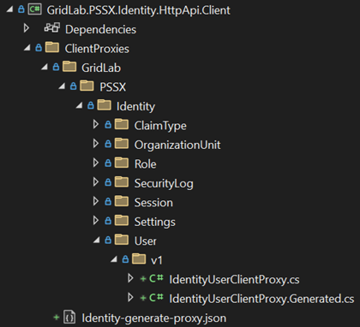Expand the Role folder arrow
Image resolution: width=360 pixels, height=327 pixels.
pos(96,163)
